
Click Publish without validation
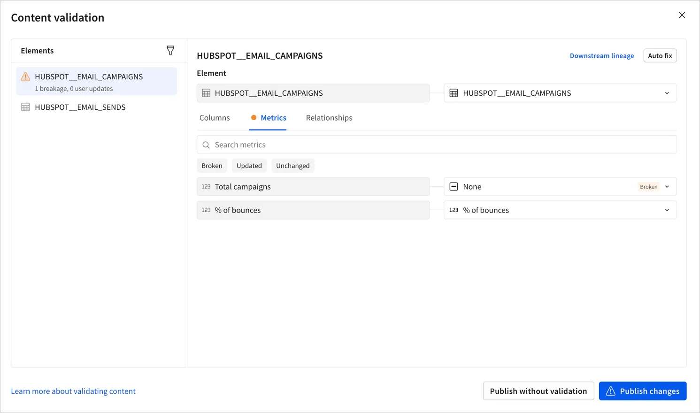point(538,391)
